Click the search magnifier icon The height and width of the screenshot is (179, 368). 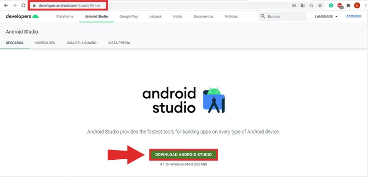[263, 17]
